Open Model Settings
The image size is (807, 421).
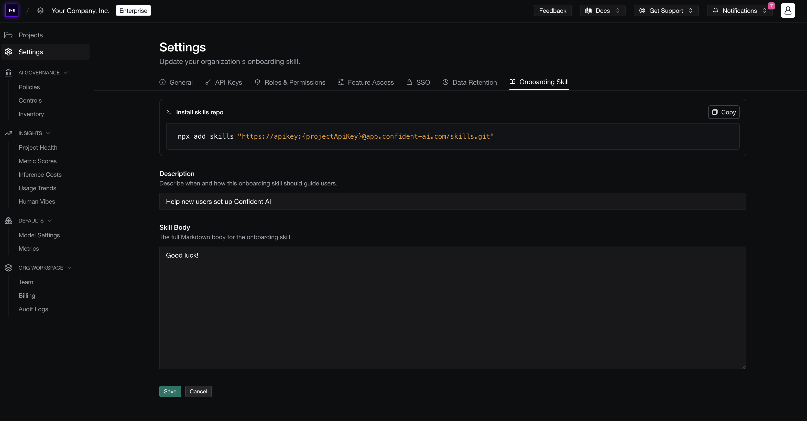39,235
